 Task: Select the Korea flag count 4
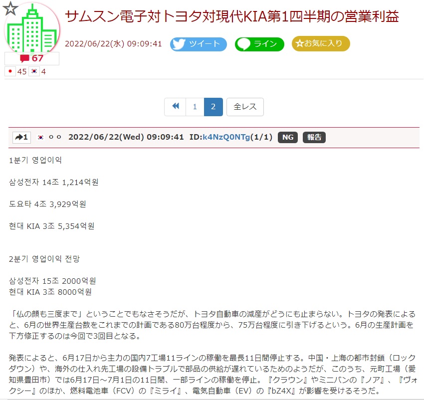tap(38, 71)
